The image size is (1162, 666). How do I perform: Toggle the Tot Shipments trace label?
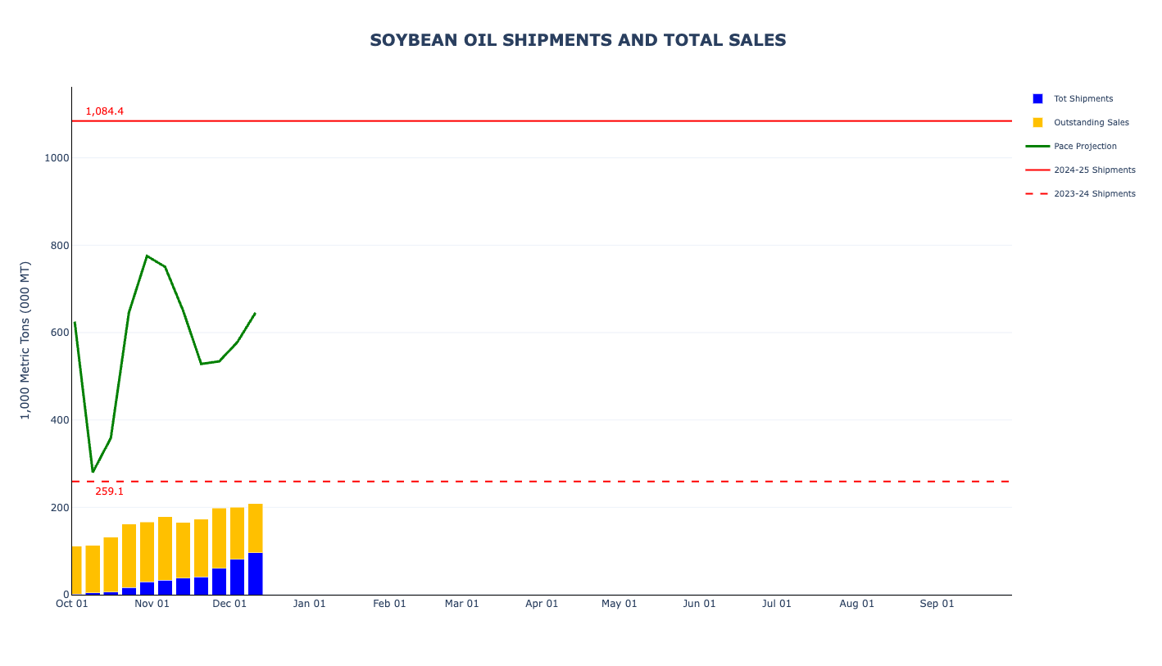pyautogui.click(x=1083, y=98)
